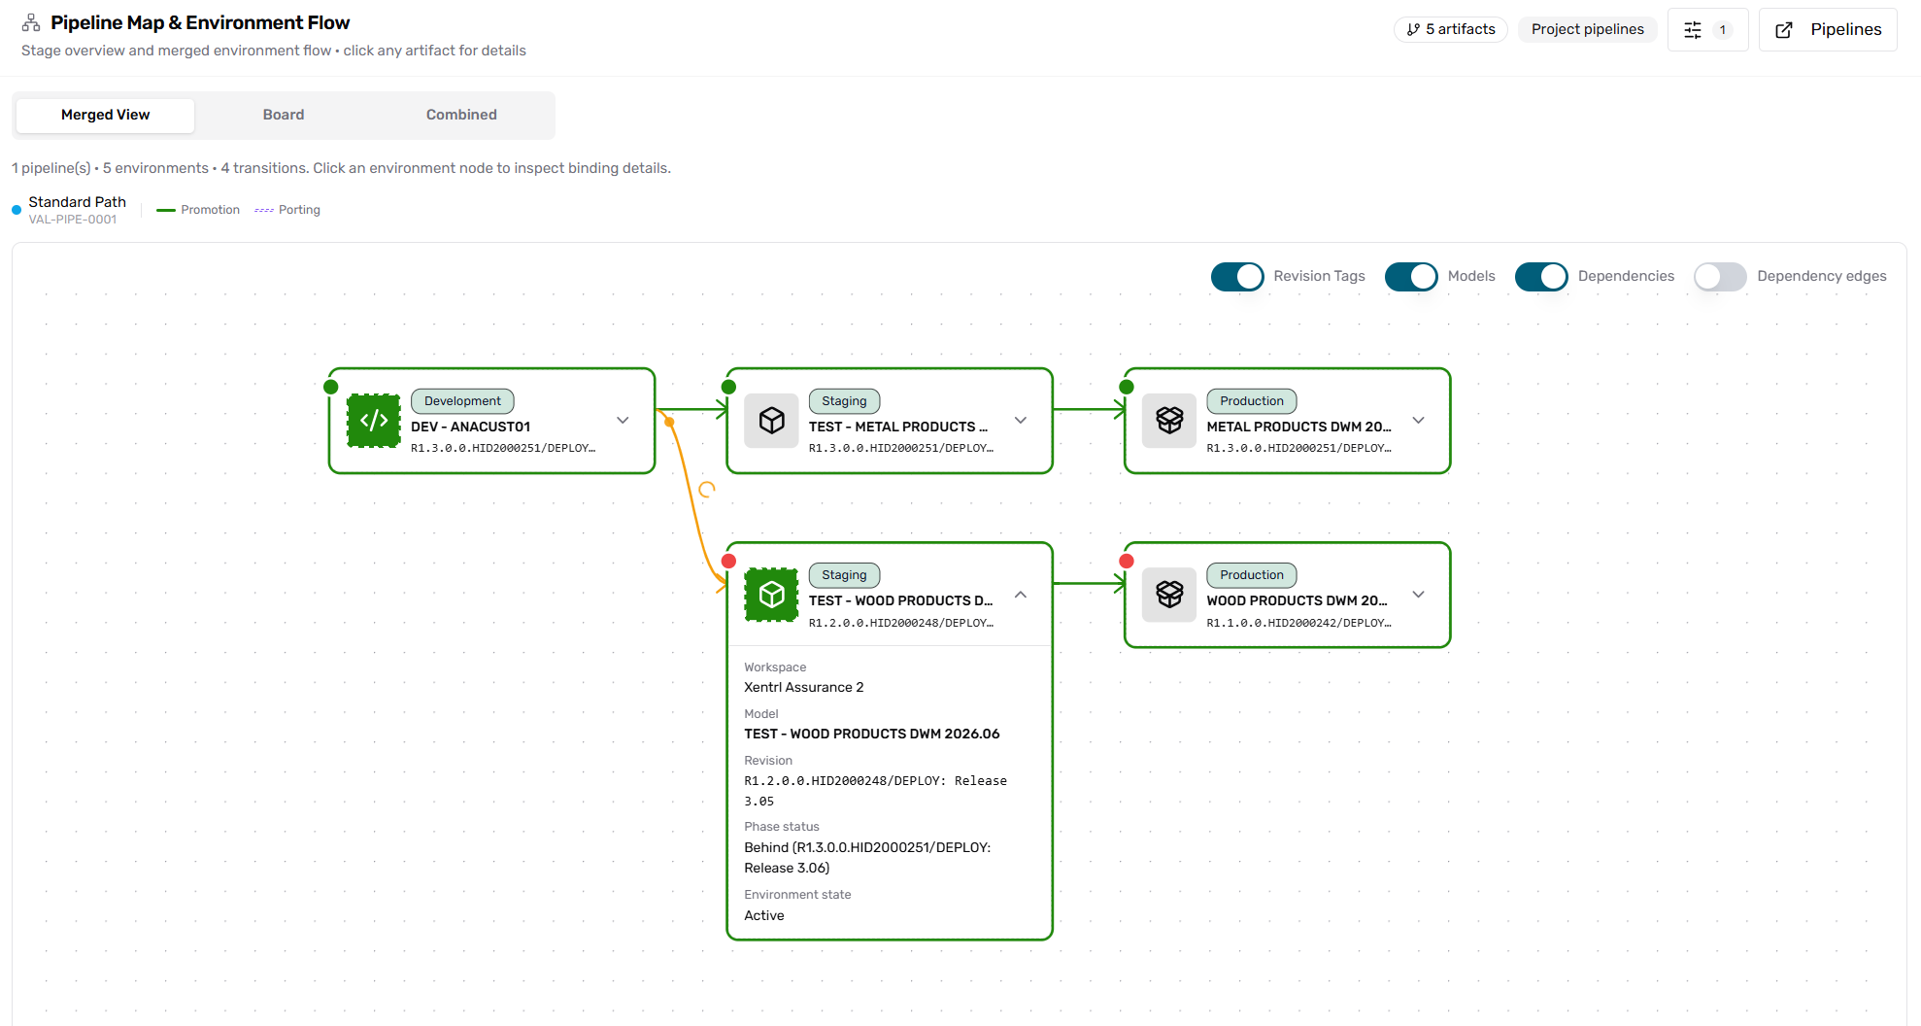
Task: Click the Development tag on DEV node
Action: (462, 401)
